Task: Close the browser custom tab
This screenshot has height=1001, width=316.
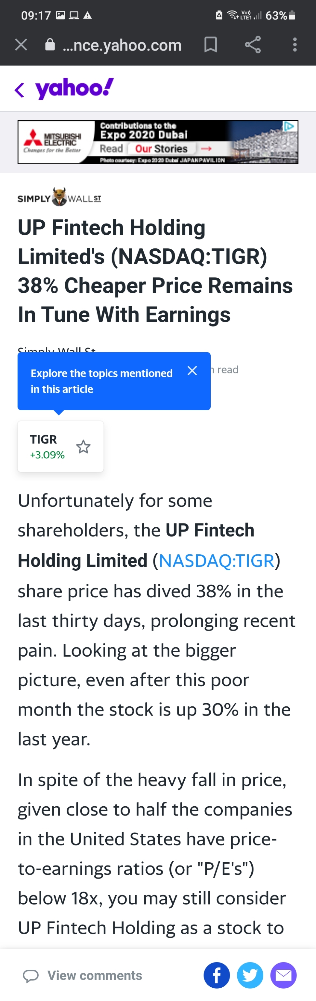Action: pos(21,45)
